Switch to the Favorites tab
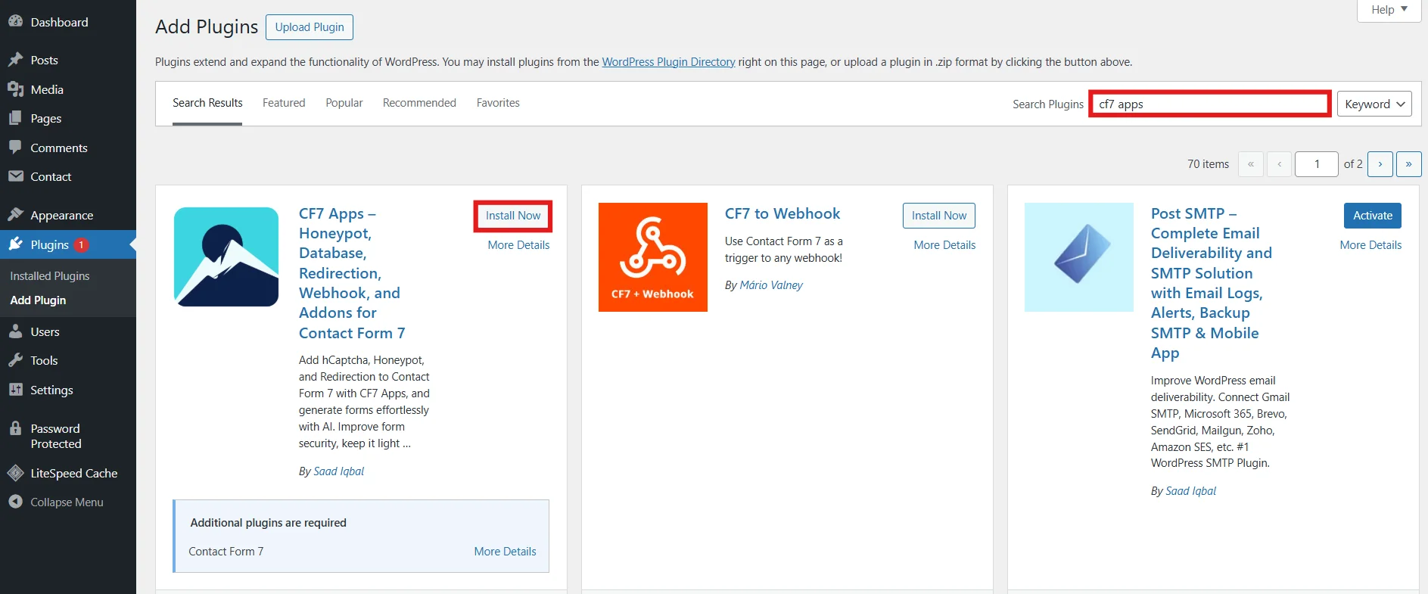The image size is (1428, 594). 498,103
